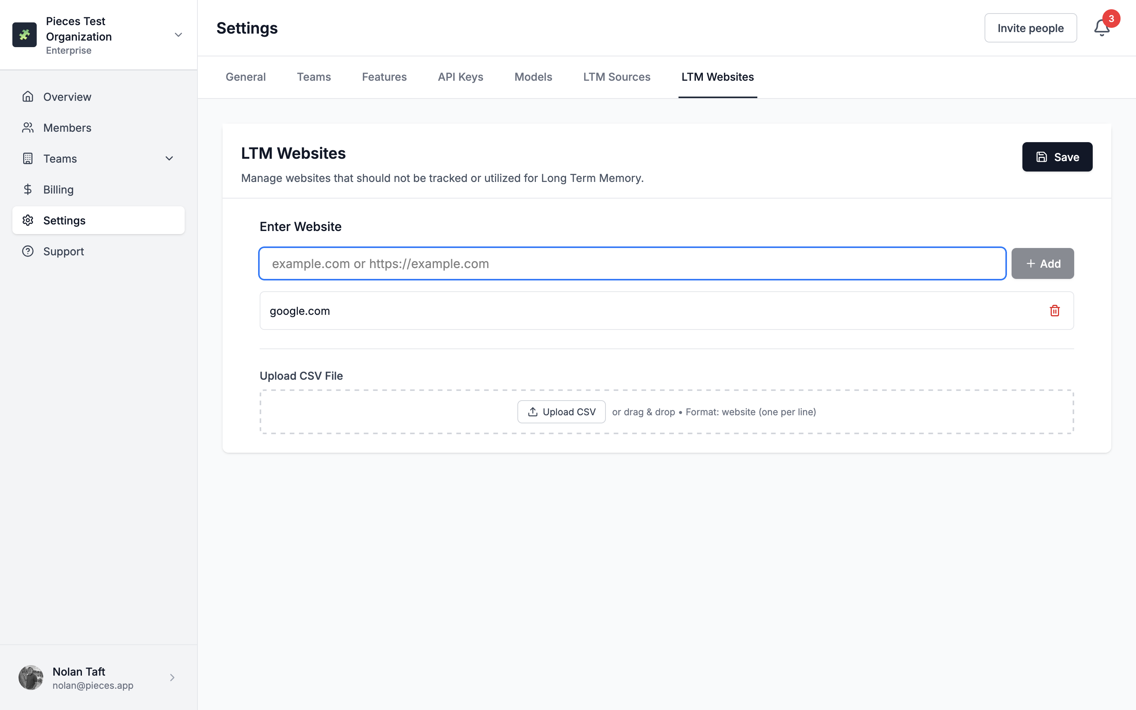The height and width of the screenshot is (710, 1136).
Task: Click the Billing dollar icon
Action: point(28,189)
